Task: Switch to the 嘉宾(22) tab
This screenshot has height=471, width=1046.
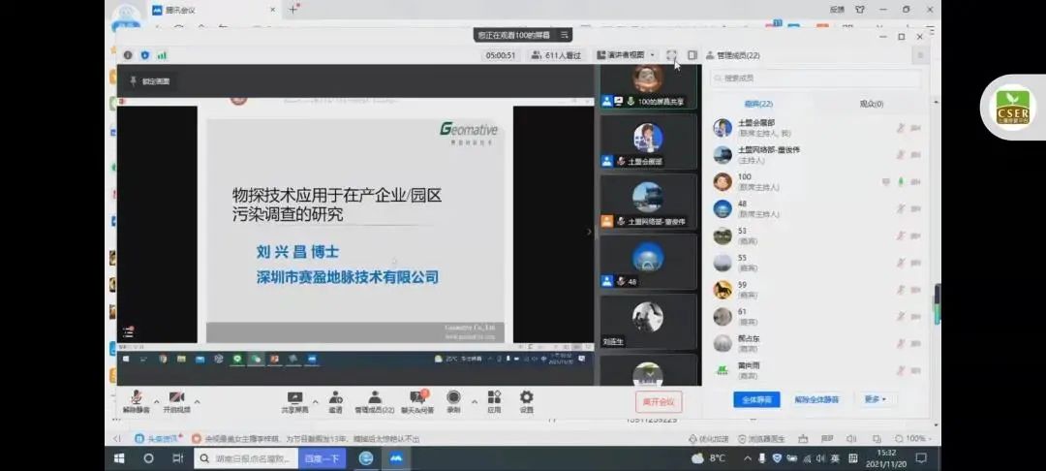Action: [758, 104]
